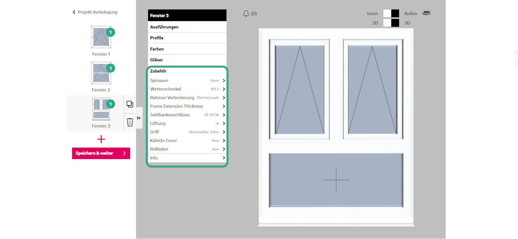Click the Mehrfachwahl value
The height and width of the screenshot is (239, 518).
point(208,98)
